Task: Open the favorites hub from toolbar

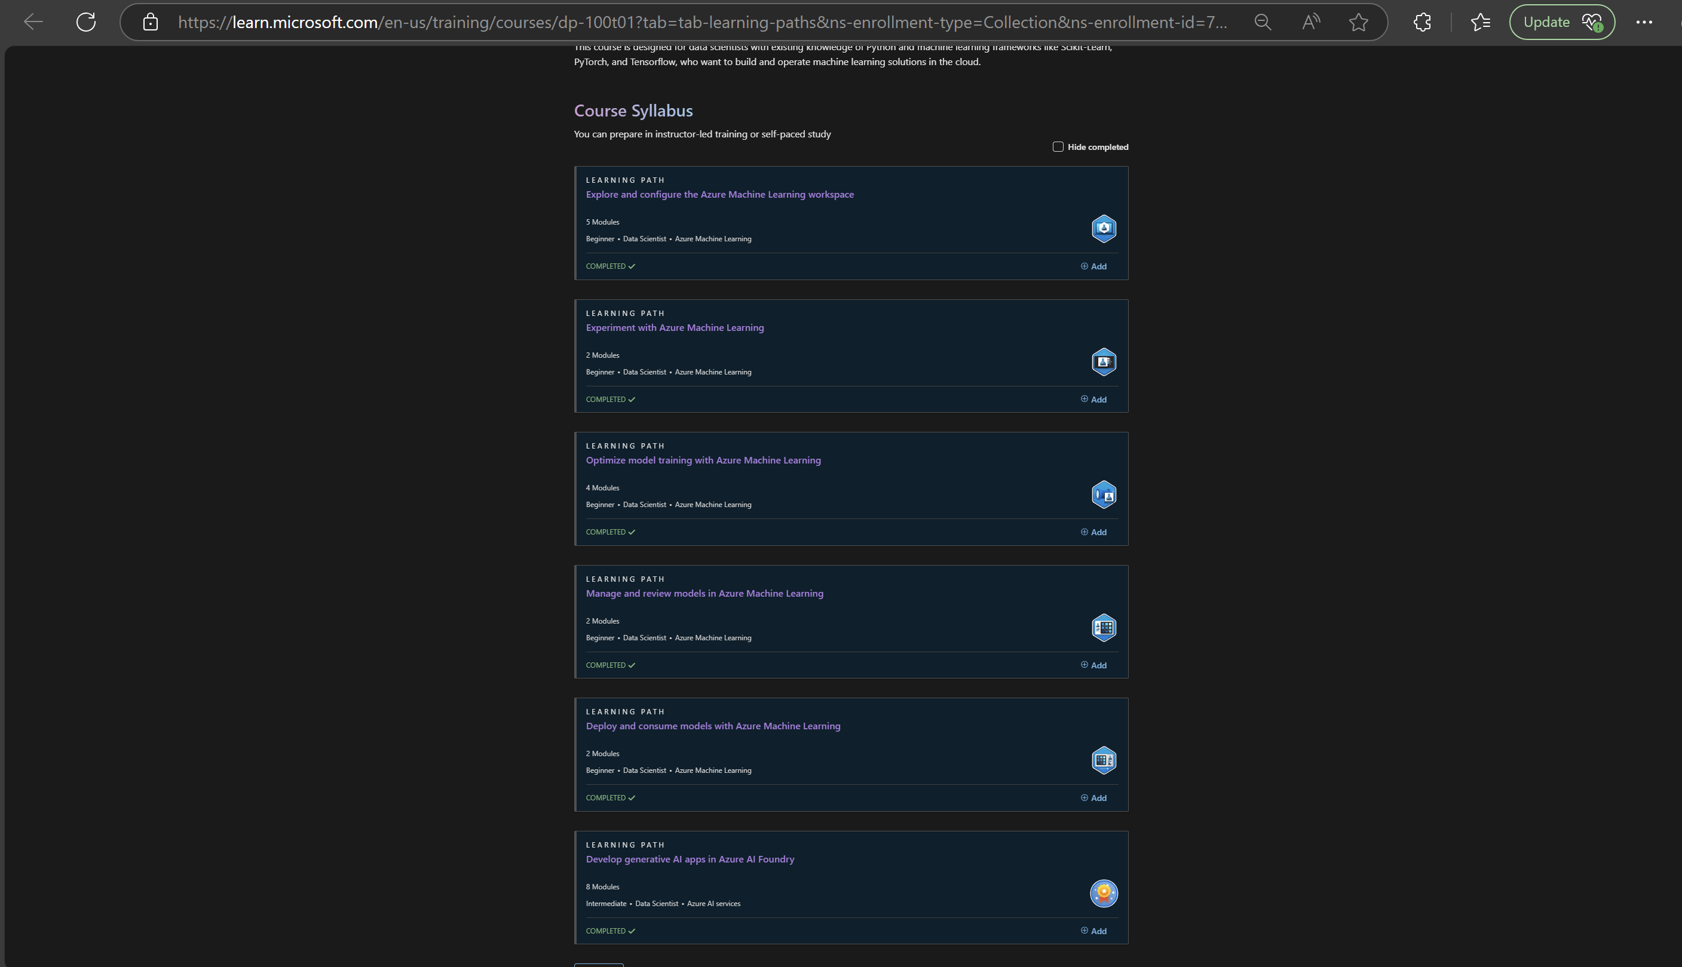Action: click(x=1480, y=22)
